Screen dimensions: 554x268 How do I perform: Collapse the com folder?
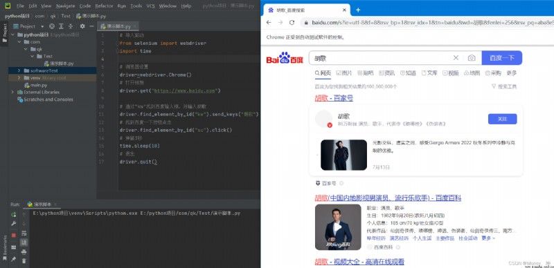[19, 42]
